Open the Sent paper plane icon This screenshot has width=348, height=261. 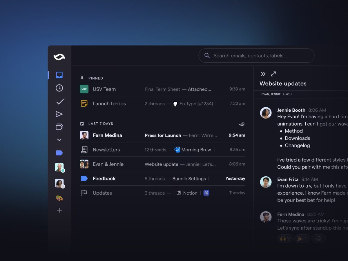59,114
